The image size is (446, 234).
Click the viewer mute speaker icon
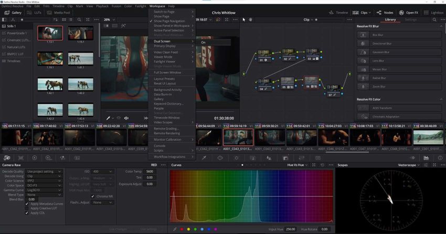point(126,118)
